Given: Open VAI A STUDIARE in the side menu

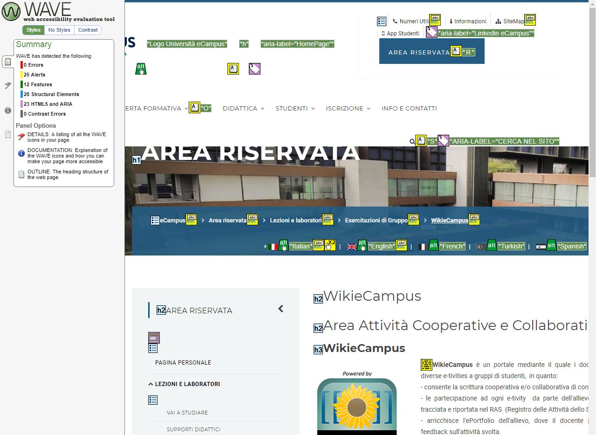Looking at the screenshot, I should point(187,413).
